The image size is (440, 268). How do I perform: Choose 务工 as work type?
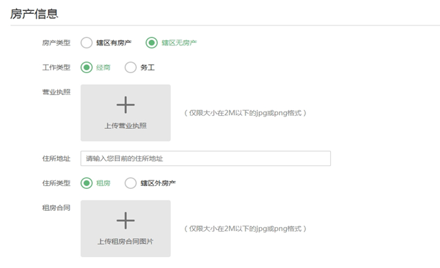tap(130, 68)
